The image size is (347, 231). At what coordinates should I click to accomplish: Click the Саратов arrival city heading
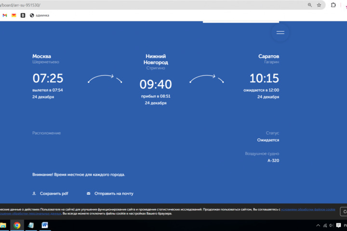[268, 56]
